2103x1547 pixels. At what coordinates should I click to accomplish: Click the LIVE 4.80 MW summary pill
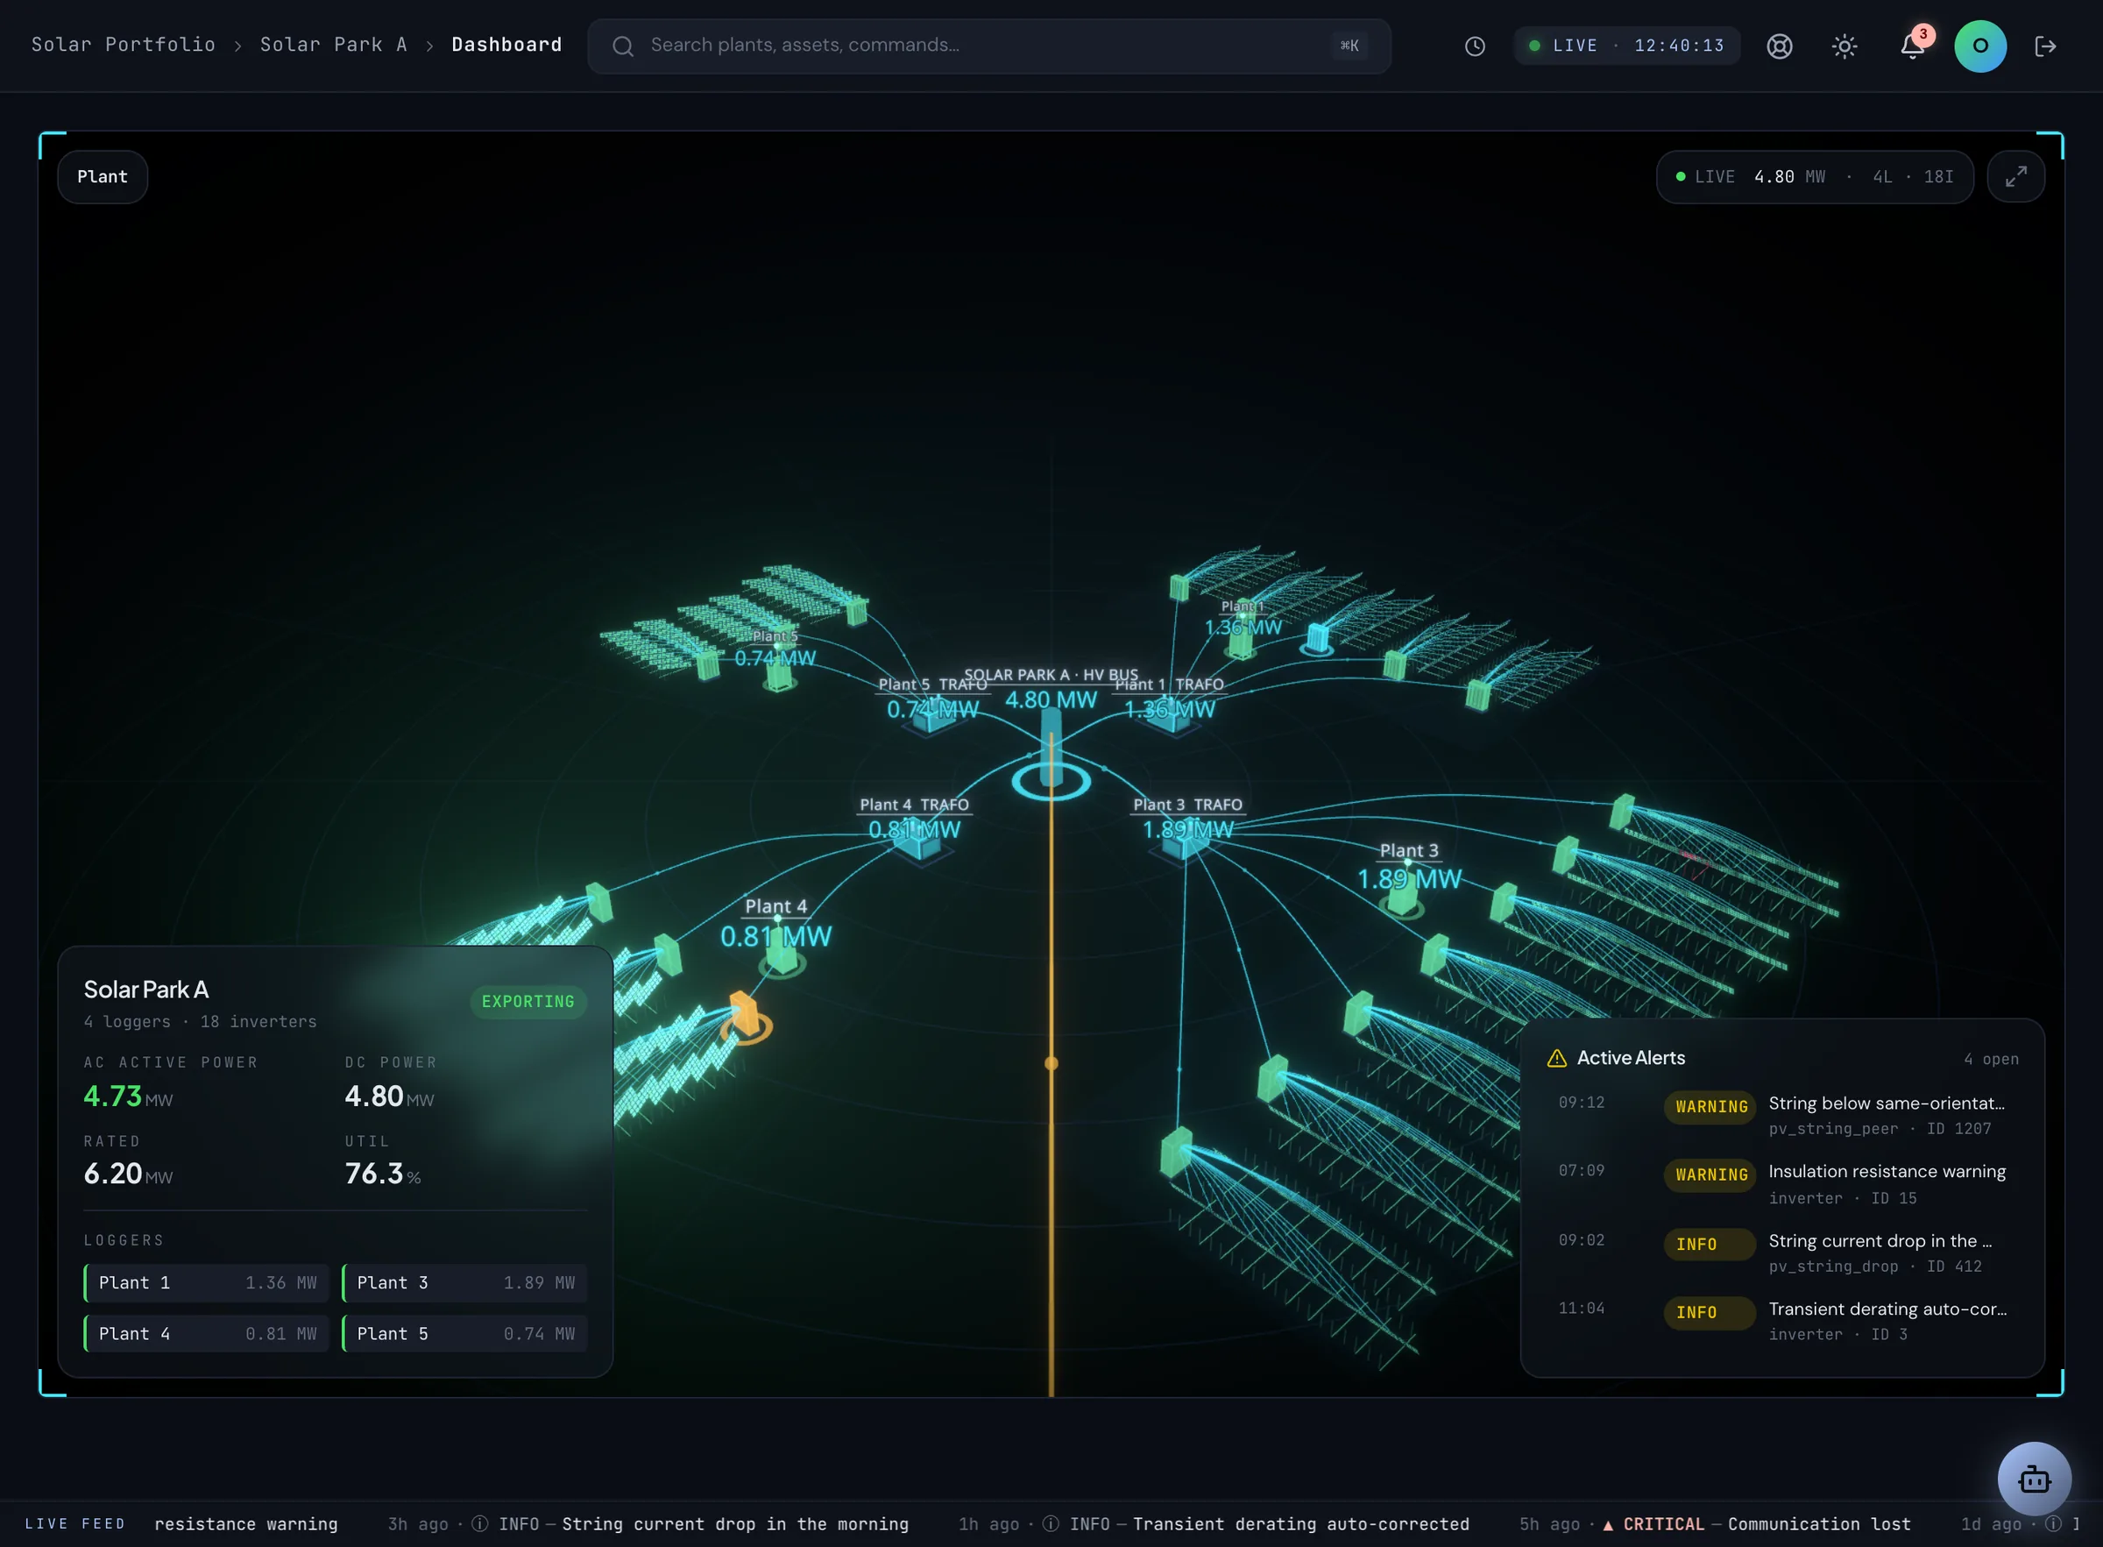[x=1814, y=177]
